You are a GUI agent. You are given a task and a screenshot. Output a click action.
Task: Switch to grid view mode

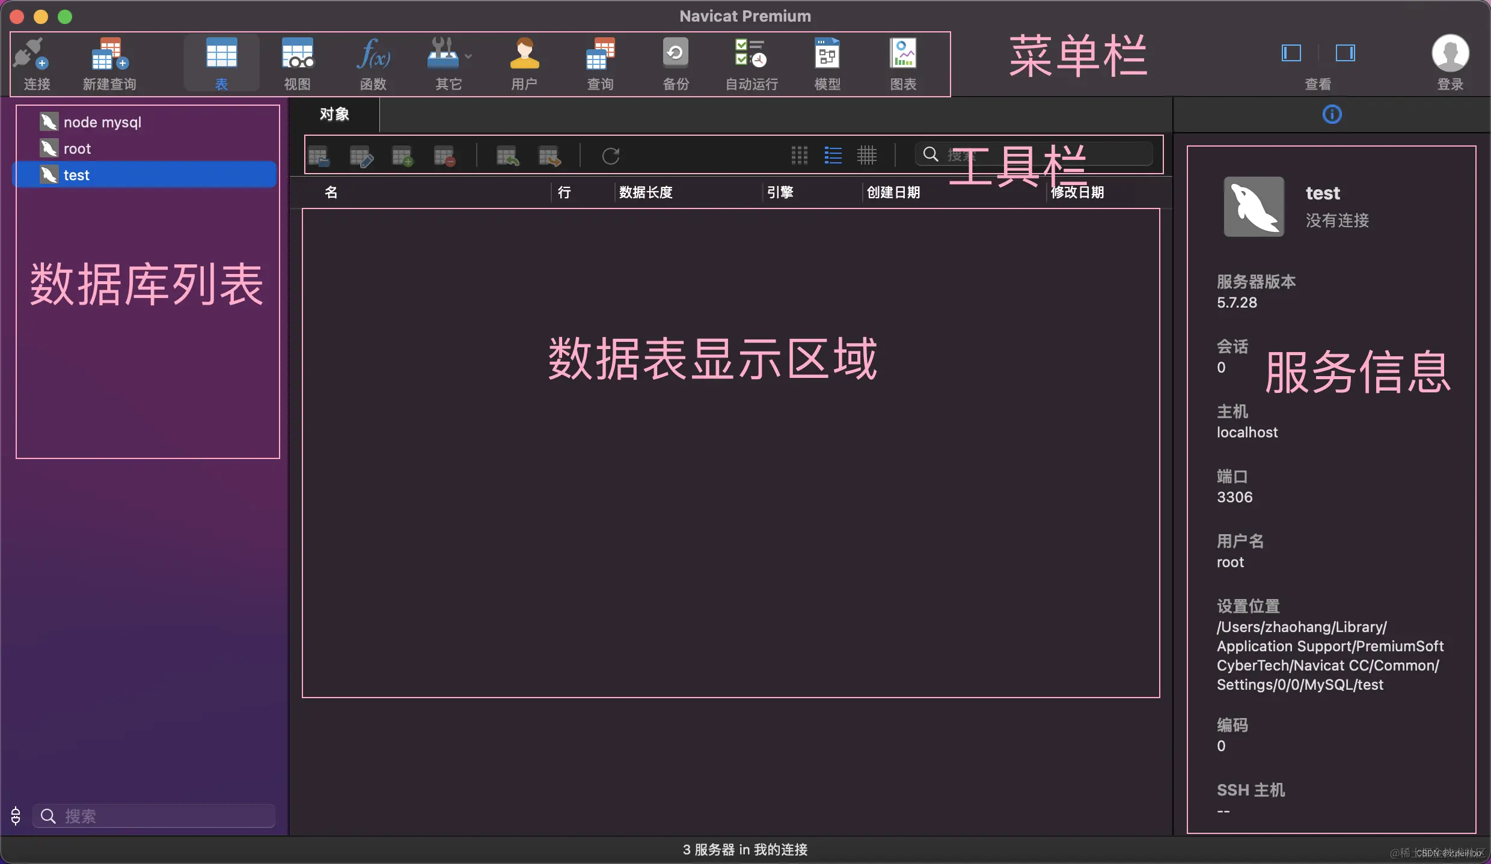click(800, 155)
